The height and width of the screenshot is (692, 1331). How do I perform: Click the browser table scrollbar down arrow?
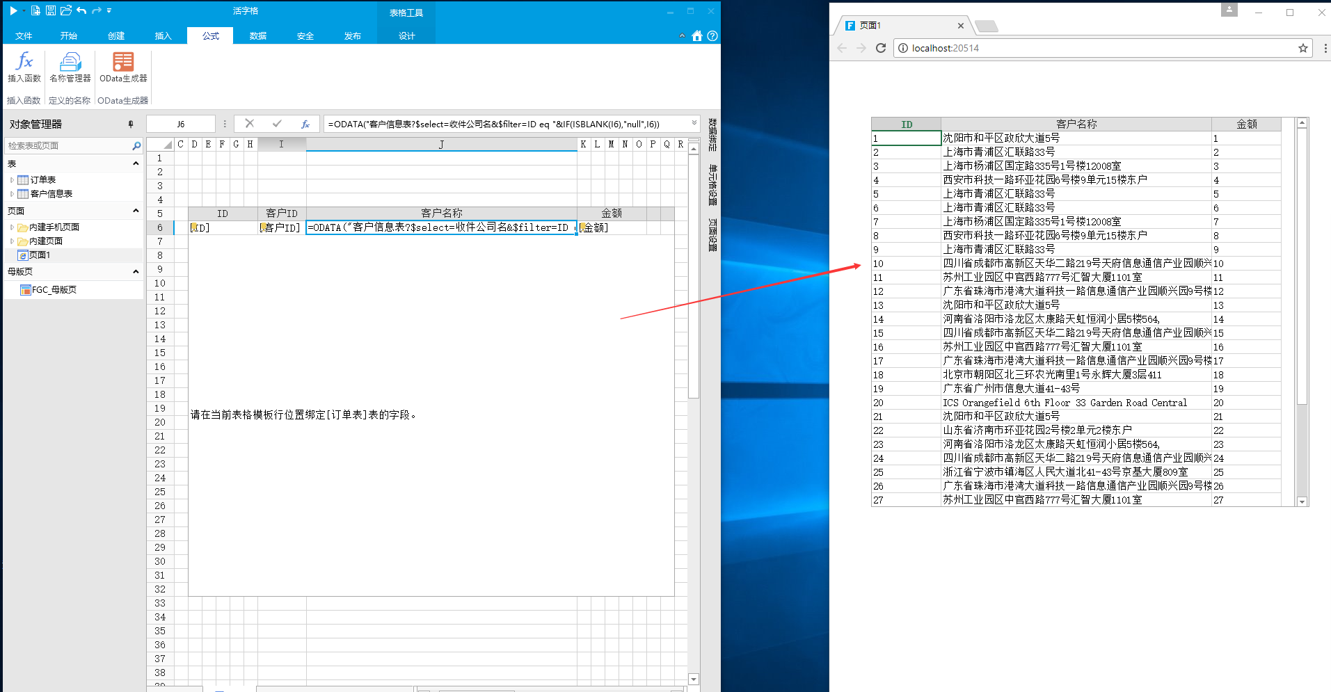tap(1302, 501)
